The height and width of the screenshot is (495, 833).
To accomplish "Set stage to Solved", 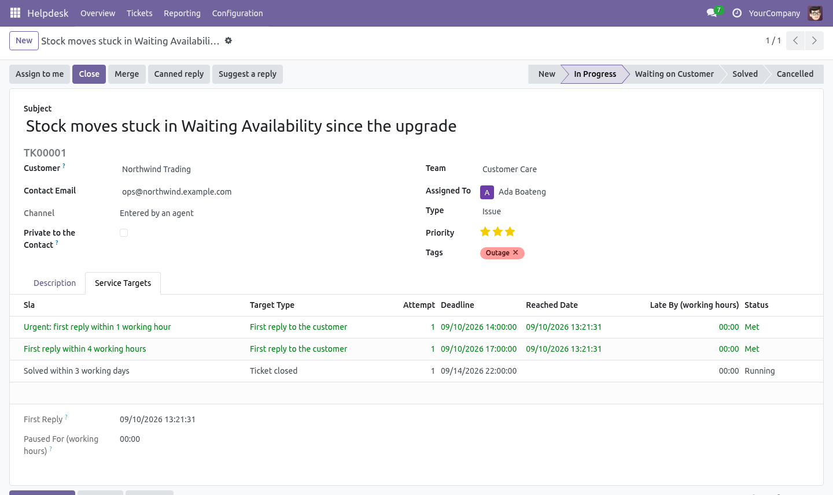I will pyautogui.click(x=745, y=74).
